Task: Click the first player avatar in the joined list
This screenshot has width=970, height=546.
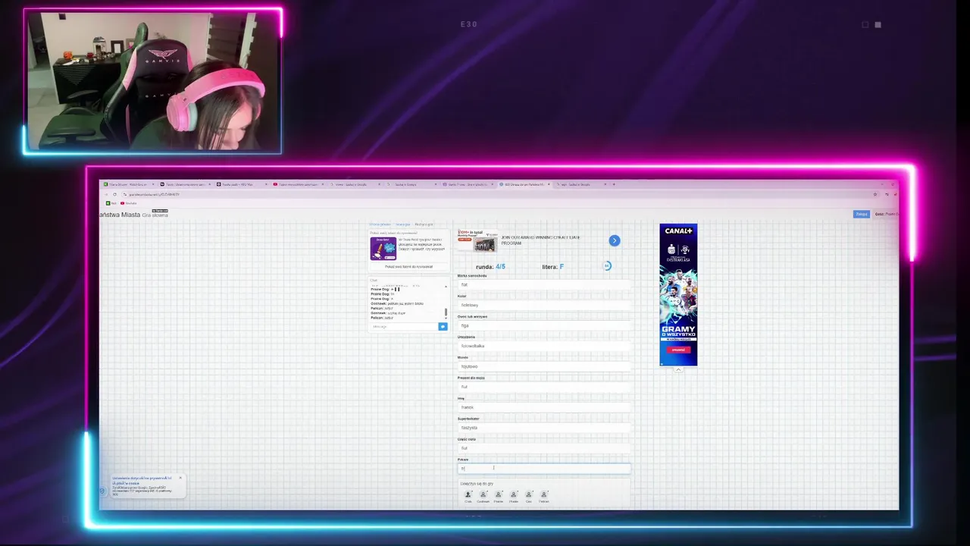Action: tap(468, 495)
